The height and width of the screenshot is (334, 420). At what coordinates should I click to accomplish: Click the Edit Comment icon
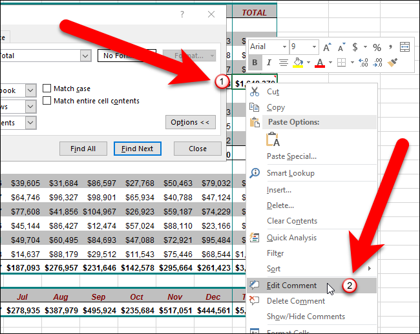pyautogui.click(x=254, y=285)
